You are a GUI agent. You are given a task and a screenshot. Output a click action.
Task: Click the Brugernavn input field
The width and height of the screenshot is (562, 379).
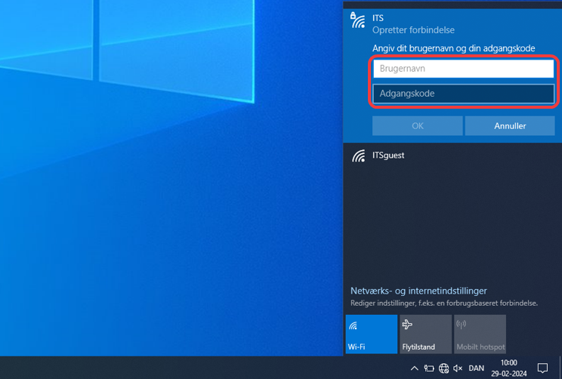pyautogui.click(x=463, y=69)
